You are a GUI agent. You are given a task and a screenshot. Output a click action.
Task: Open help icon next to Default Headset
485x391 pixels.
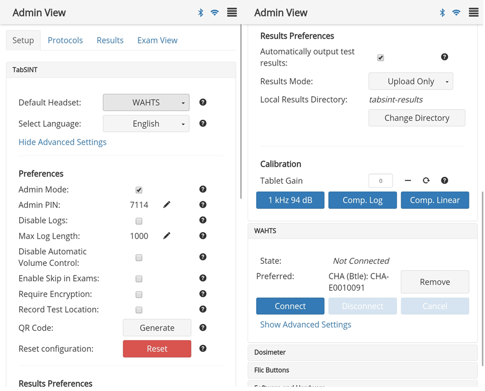coord(202,102)
